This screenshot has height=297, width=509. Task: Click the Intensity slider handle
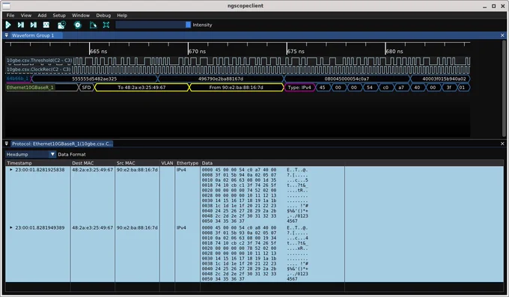tap(188, 25)
